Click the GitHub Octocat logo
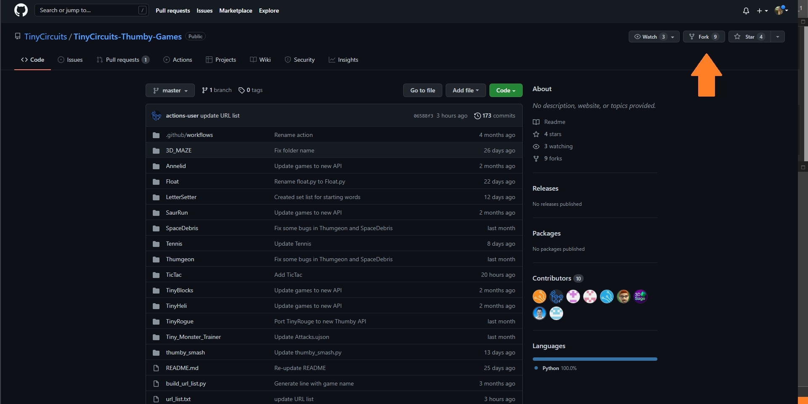808x404 pixels. coord(21,10)
